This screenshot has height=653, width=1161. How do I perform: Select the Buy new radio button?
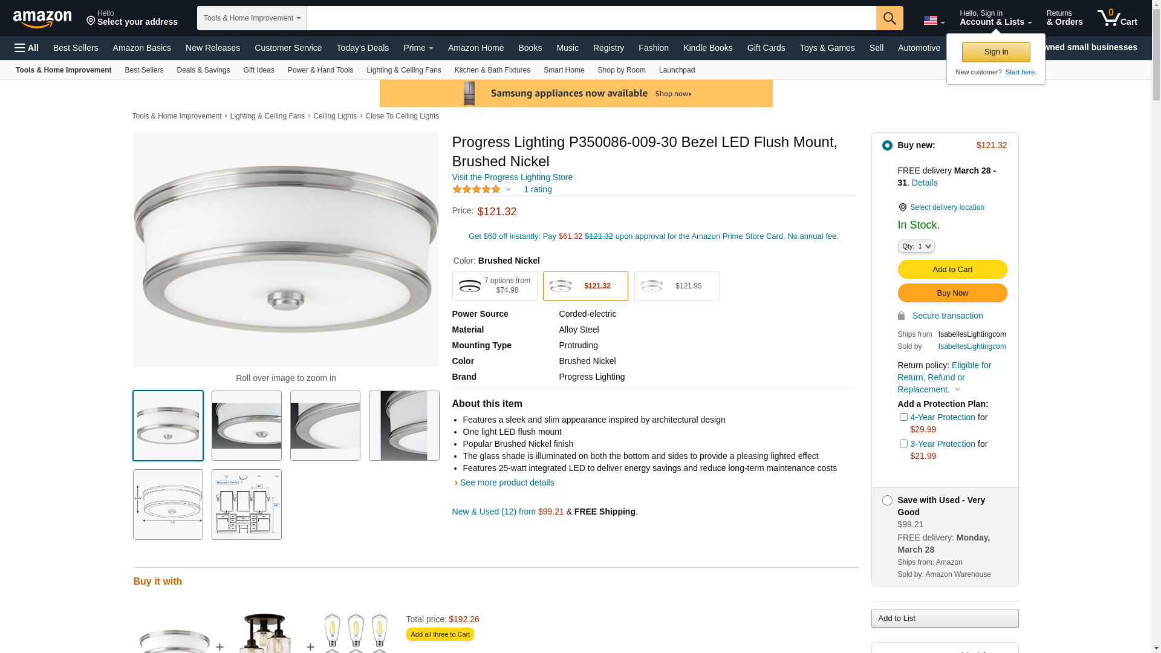[x=887, y=146]
